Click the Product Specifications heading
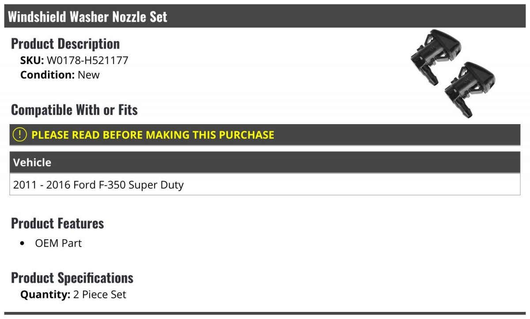Viewport: 530px width, 319px height. tap(72, 278)
